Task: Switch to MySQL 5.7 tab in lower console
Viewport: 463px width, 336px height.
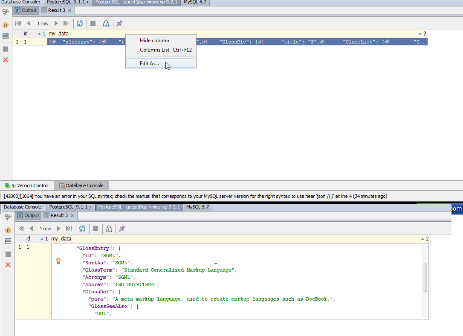Action: [x=197, y=207]
